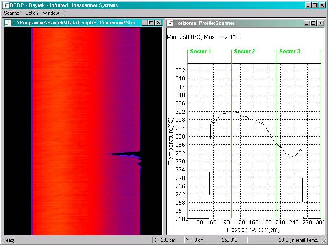328x245 pixels.
Task: Open the Option menu
Action: (x=32, y=13)
